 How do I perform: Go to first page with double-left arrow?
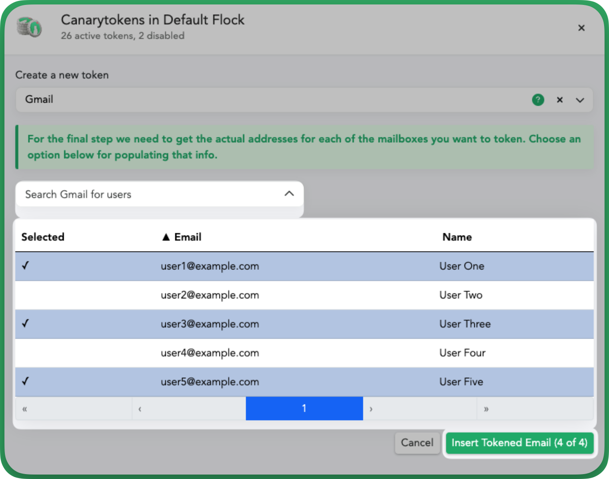pyautogui.click(x=74, y=409)
